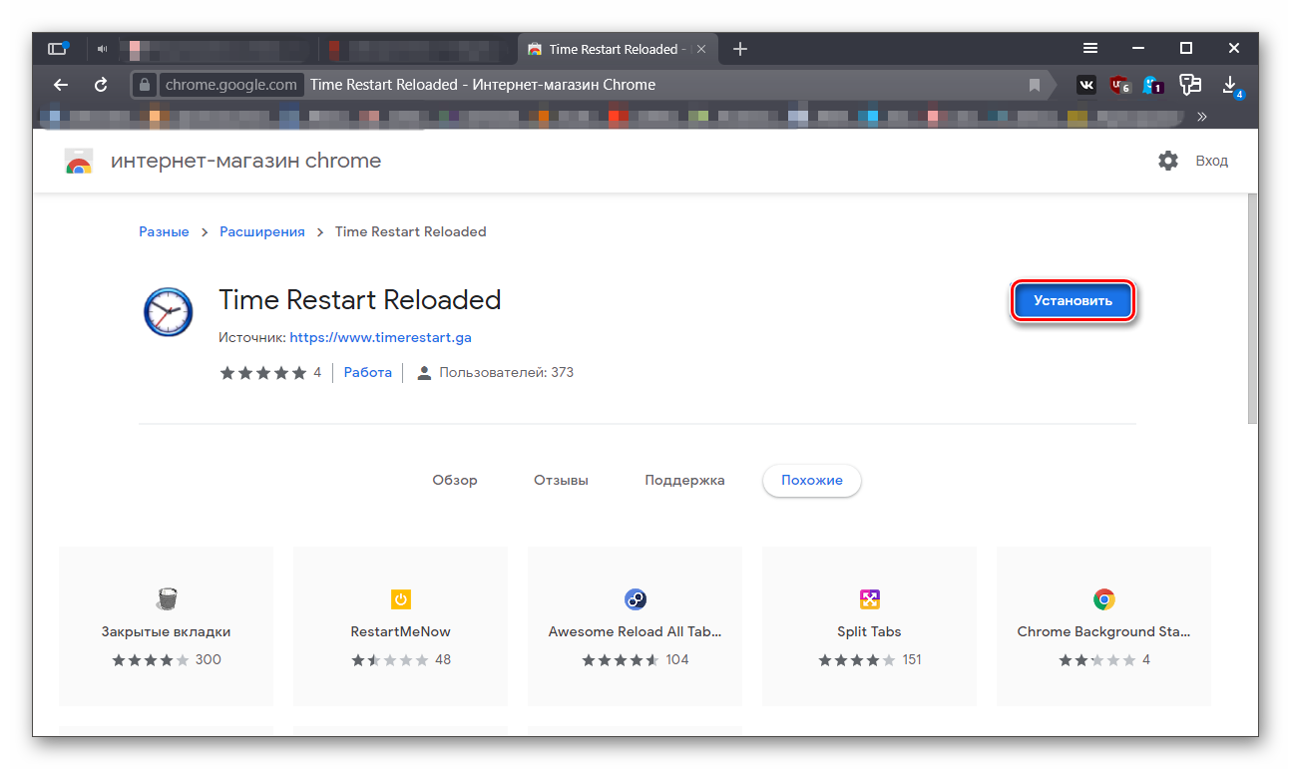Open the downloads icon
This screenshot has width=1291, height=769.
point(1231,86)
